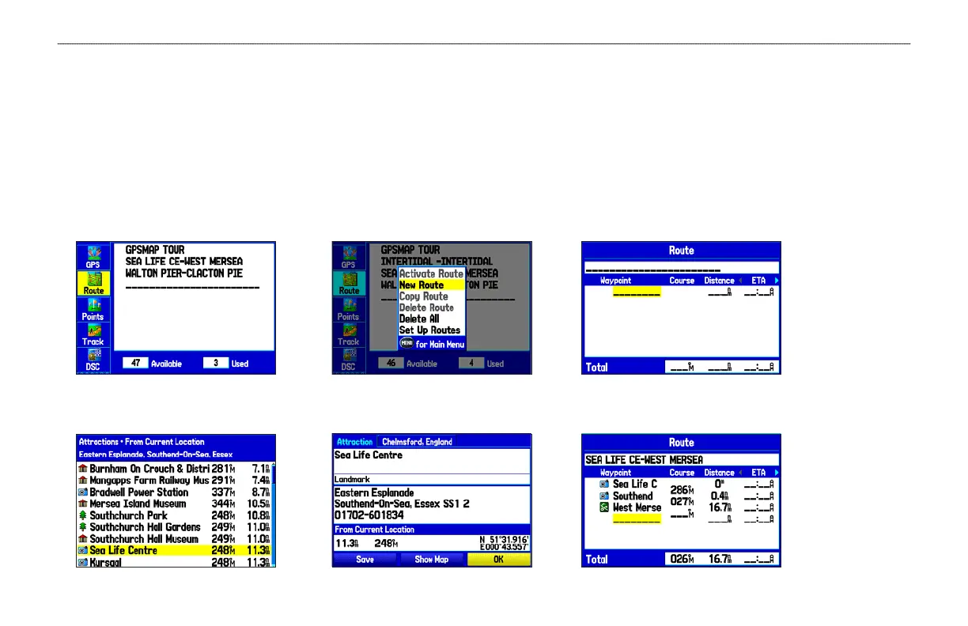Click tree icon beside Southchurch Hall Gardens

tap(83, 527)
